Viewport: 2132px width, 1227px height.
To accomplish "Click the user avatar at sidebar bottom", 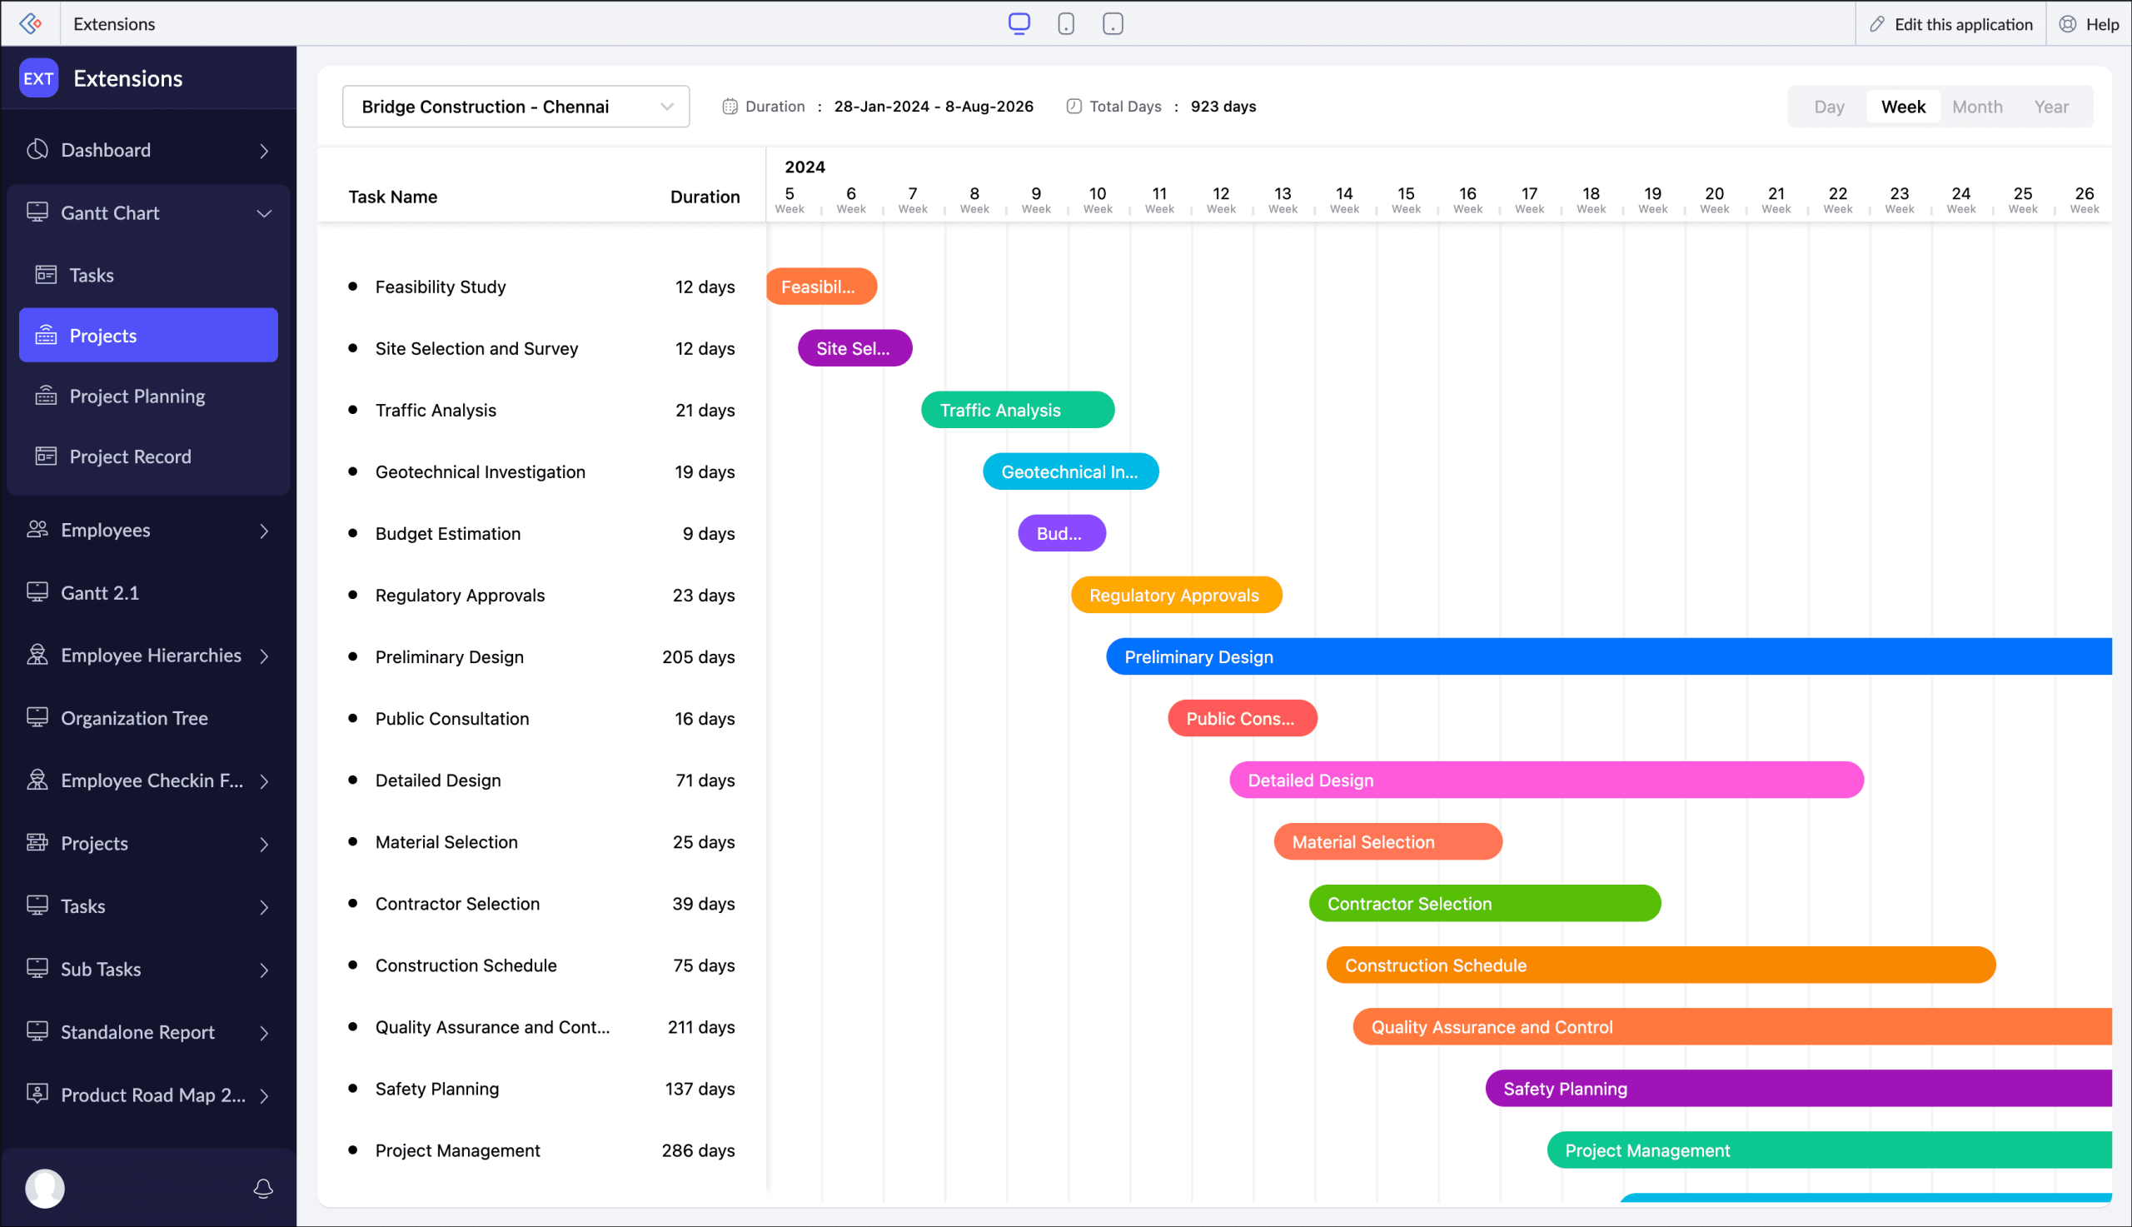I will pyautogui.click(x=47, y=1188).
